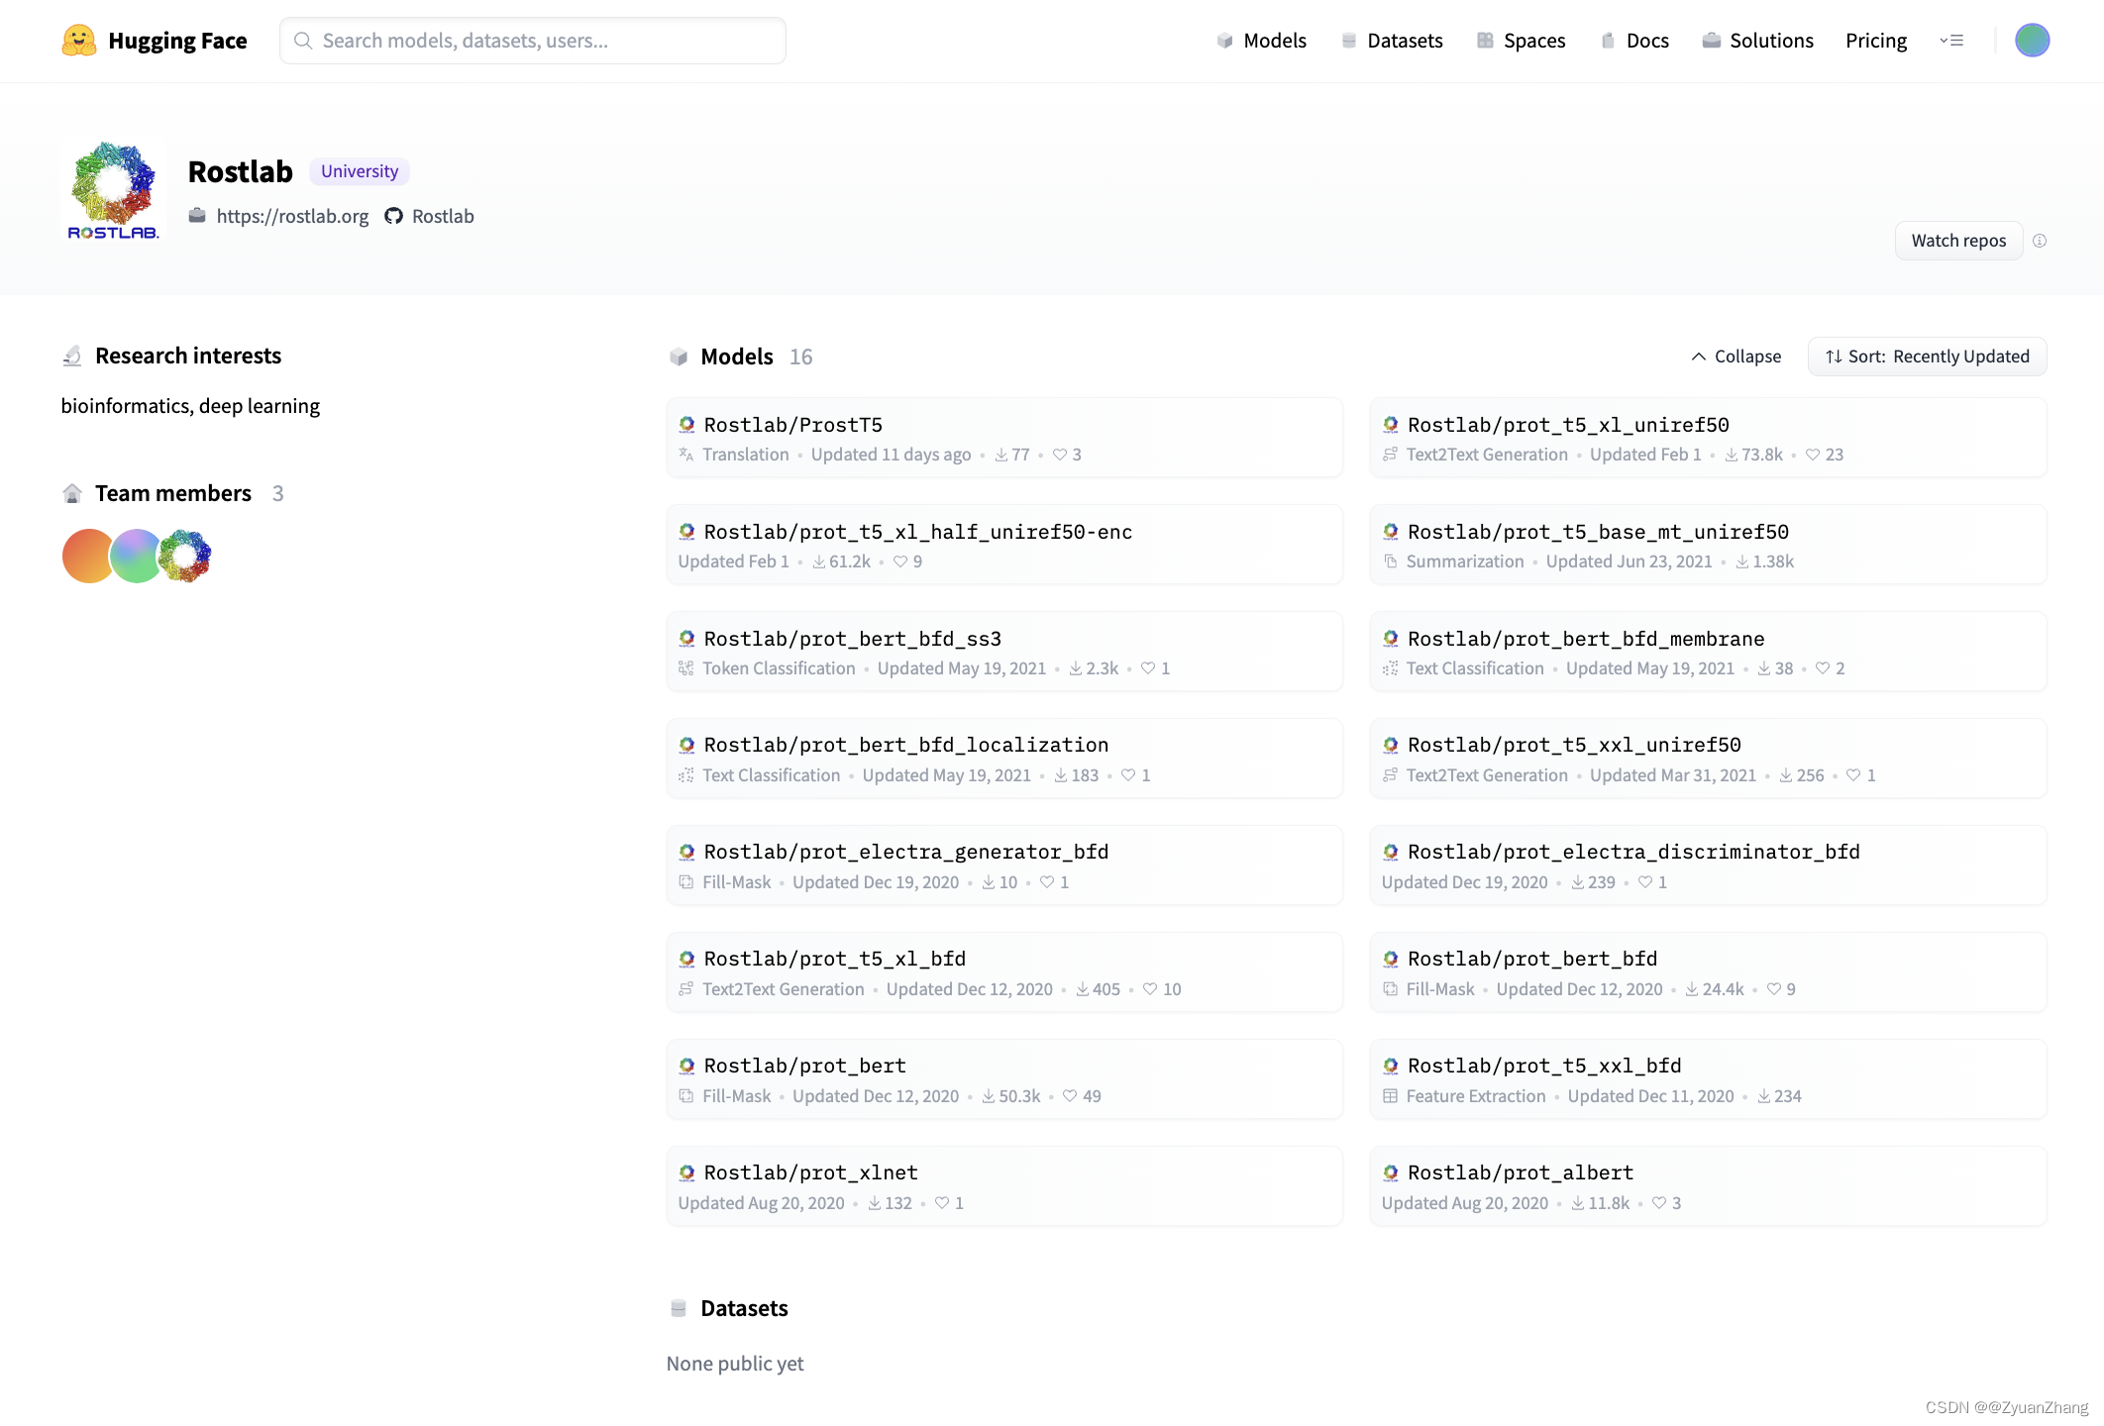Screen dimensions: 2104x1426
Task: Click the Watch repos info toggle
Action: point(2041,242)
